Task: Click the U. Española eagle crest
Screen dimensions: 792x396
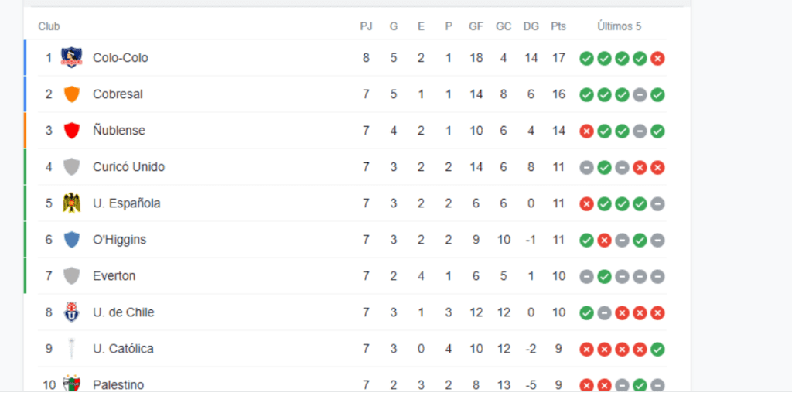Action: click(x=72, y=203)
